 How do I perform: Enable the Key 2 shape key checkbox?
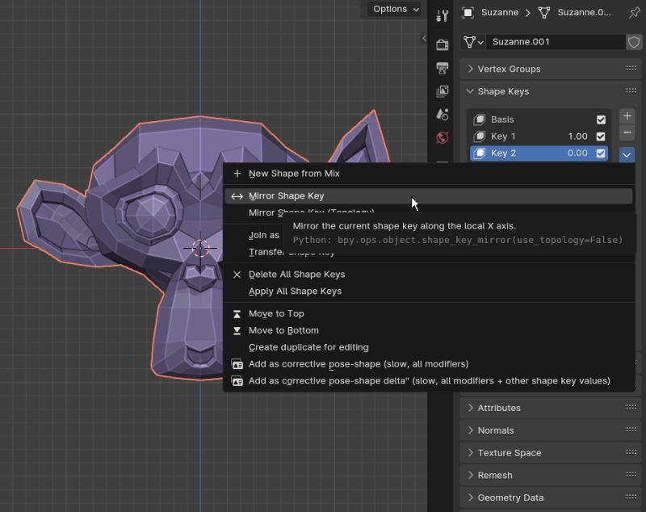click(601, 153)
